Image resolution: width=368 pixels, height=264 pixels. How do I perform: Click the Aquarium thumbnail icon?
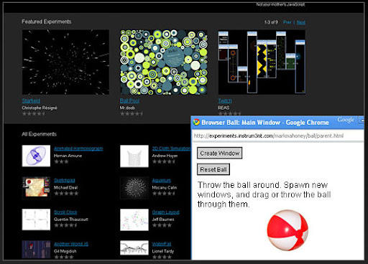click(134, 187)
